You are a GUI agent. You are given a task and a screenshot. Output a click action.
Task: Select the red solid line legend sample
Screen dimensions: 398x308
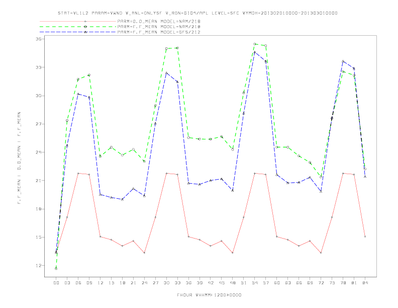pos(78,21)
